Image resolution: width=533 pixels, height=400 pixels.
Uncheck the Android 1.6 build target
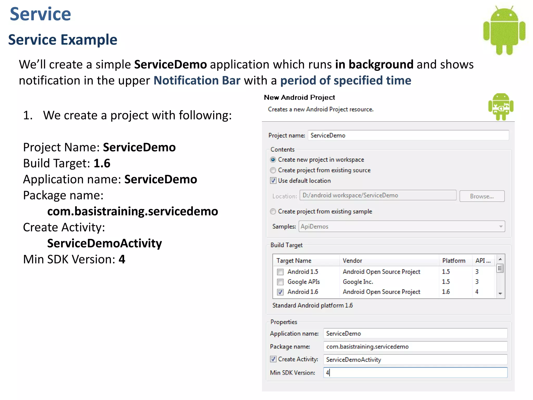[x=280, y=292]
